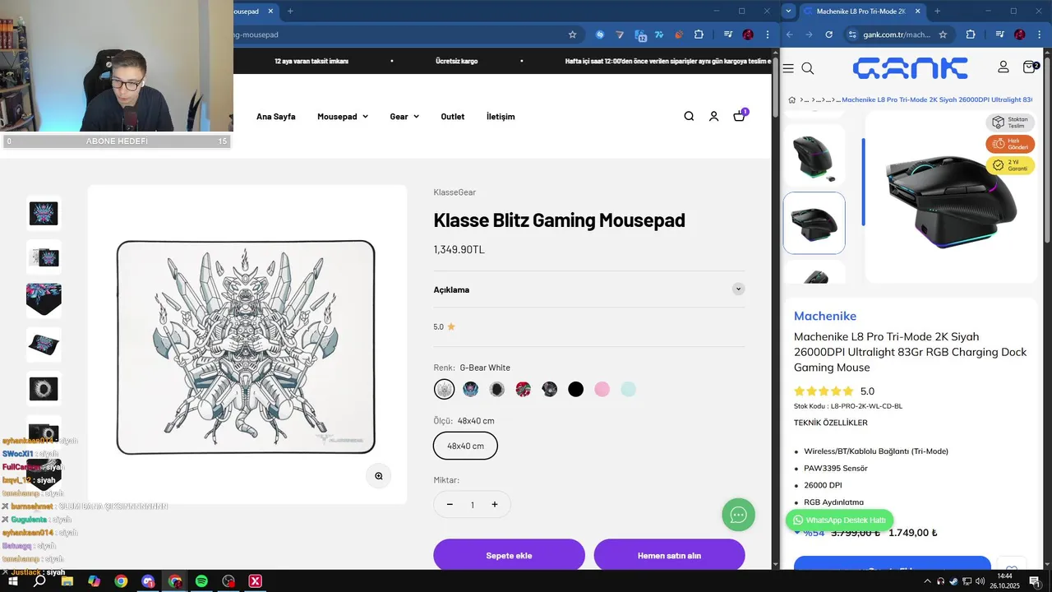The image size is (1052, 592).
Task: Open the Windows Start menu
Action: [12, 581]
